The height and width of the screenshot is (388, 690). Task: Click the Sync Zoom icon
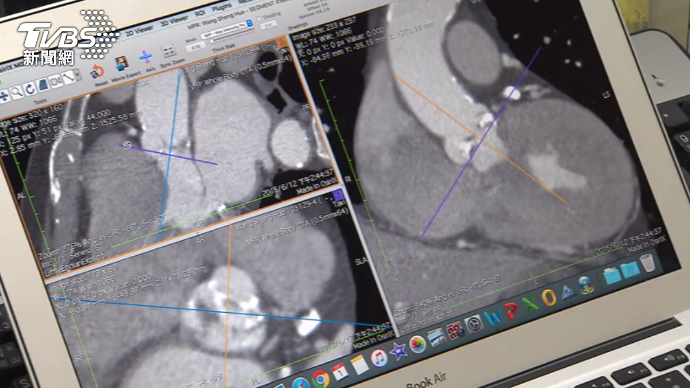click(x=168, y=51)
